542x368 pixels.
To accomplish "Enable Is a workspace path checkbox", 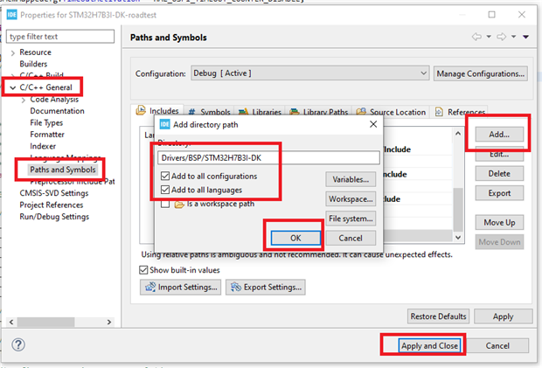I will [x=165, y=204].
